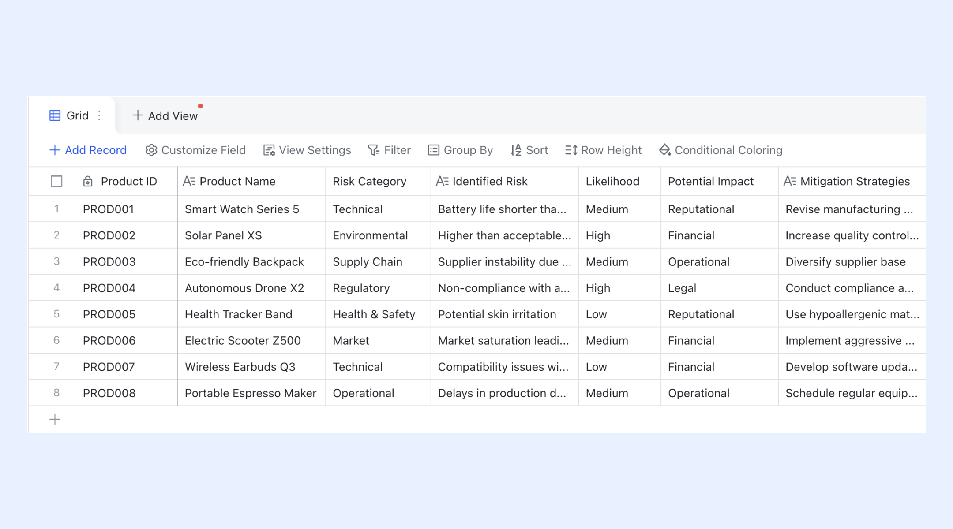Select the Autonomous Drone X2 cell
Screen dimensions: 953x529
coord(244,288)
